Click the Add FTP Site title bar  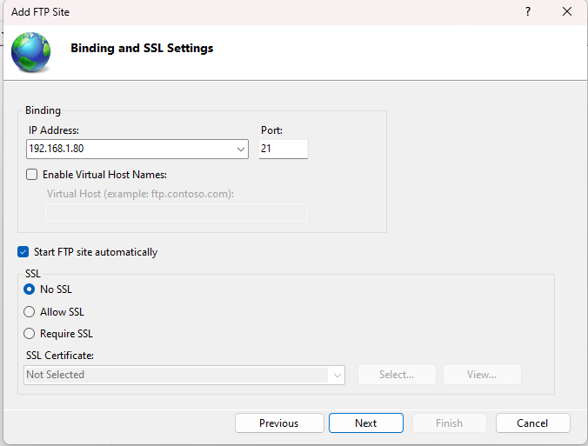(x=261, y=12)
